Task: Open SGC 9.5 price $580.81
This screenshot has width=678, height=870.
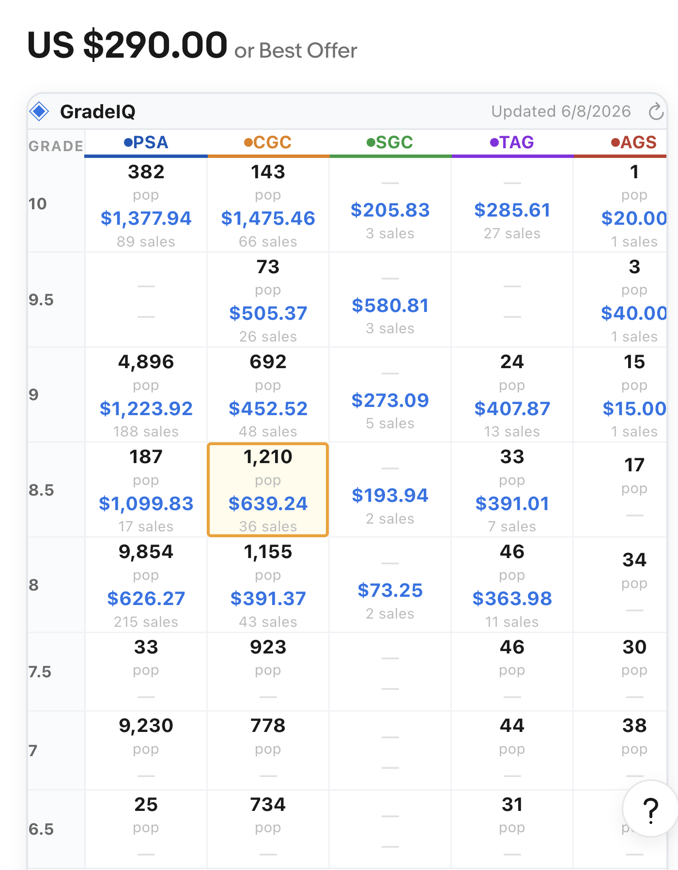Action: pyautogui.click(x=390, y=306)
